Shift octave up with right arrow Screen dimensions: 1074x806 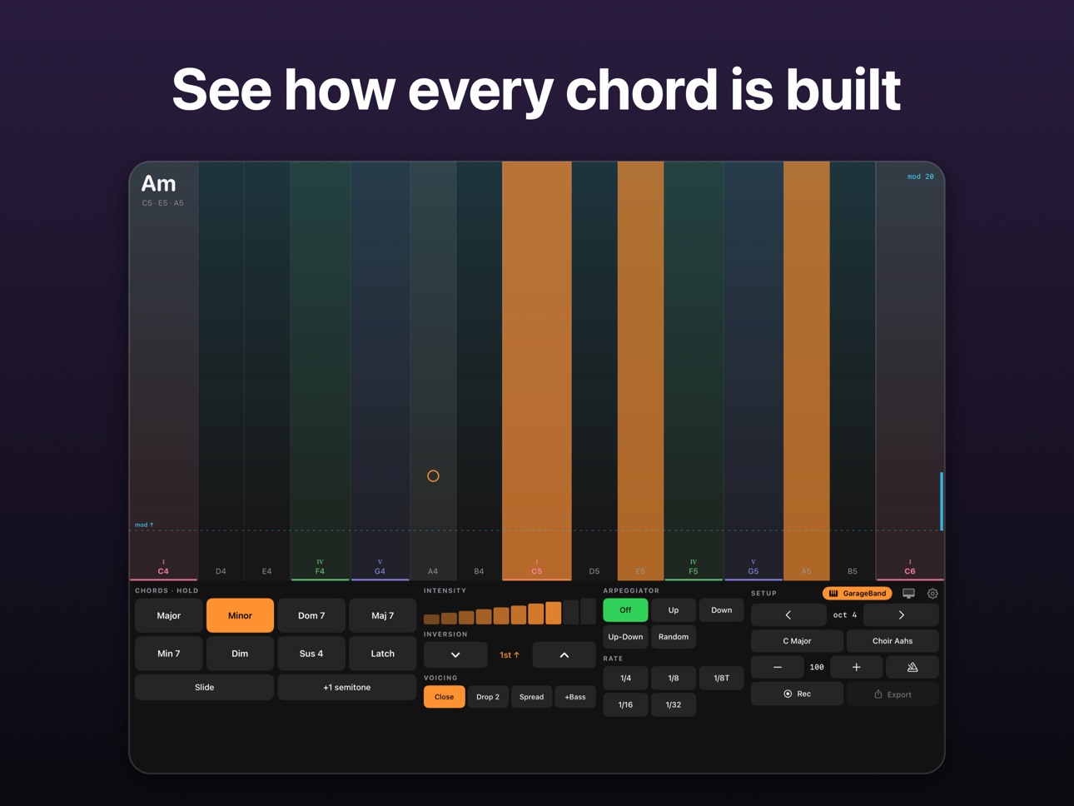(901, 615)
